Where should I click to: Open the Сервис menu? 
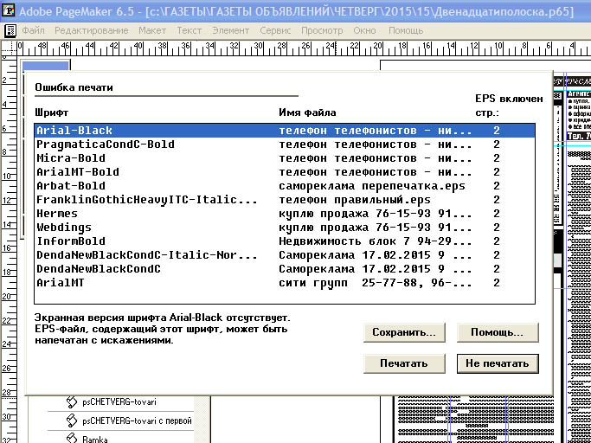275,30
